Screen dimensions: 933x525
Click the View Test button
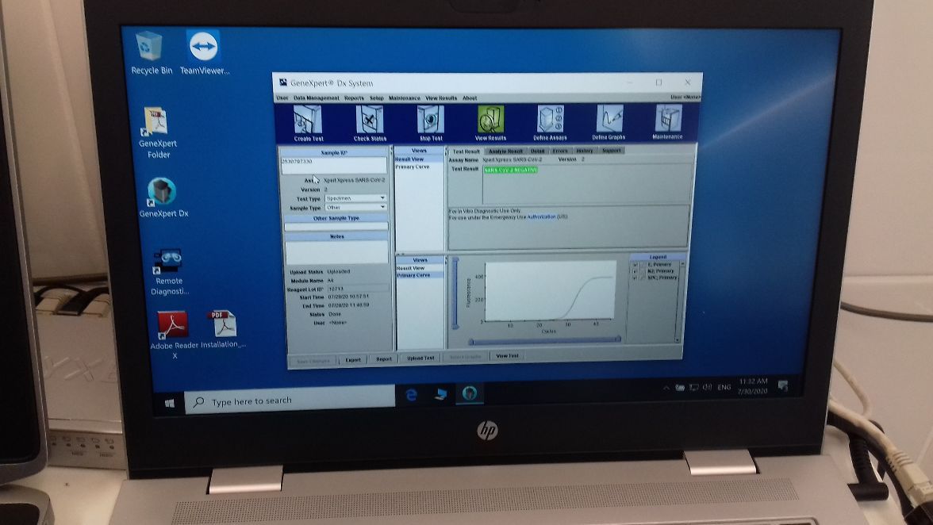507,355
